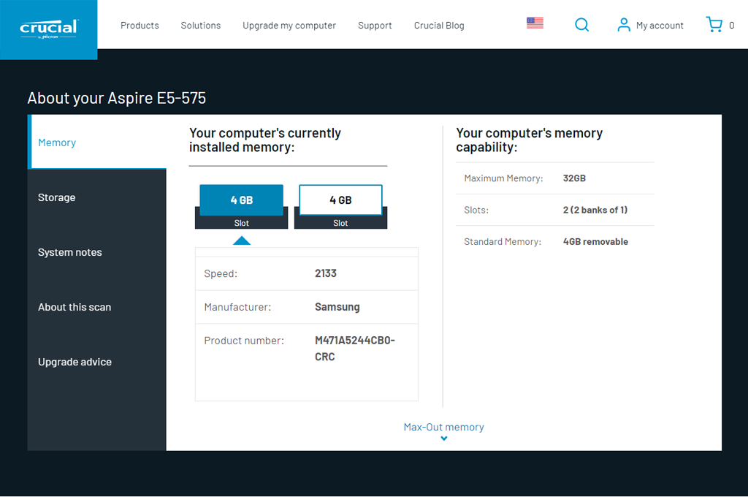
Task: Open the shopping cart icon
Action: 714,24
